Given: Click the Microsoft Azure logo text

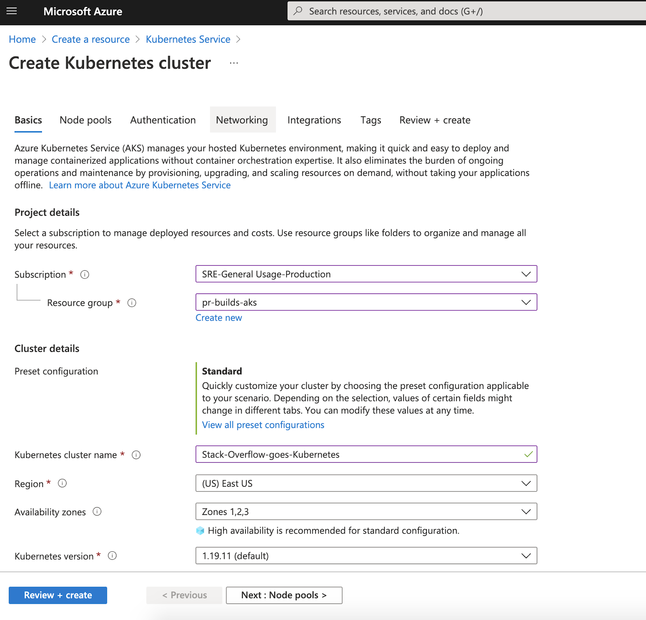Looking at the screenshot, I should coord(83,11).
